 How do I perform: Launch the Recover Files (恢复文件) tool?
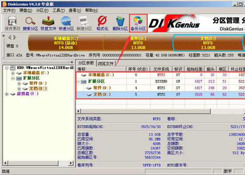click(x=48, y=24)
